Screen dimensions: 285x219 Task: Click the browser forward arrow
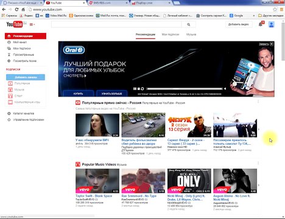[10, 9]
